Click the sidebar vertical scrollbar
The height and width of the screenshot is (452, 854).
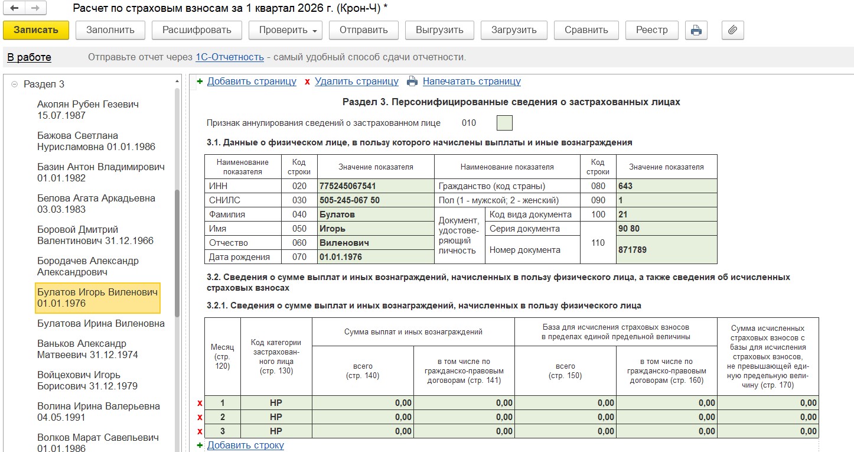pos(177,254)
